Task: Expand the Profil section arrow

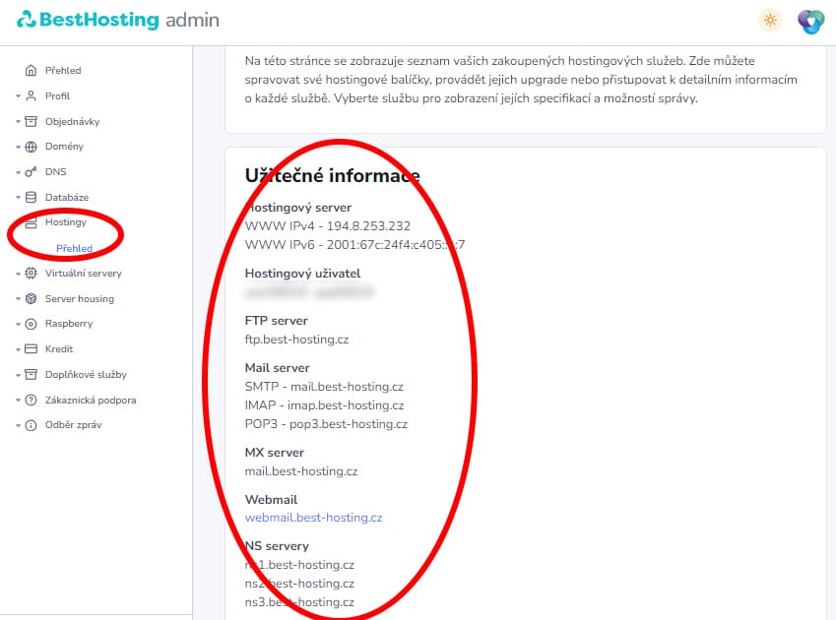Action: click(x=18, y=96)
